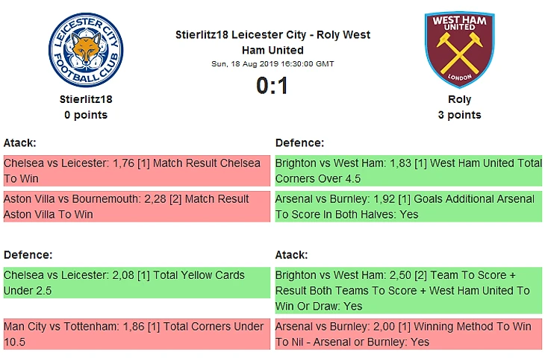This screenshot has width=545, height=358.
Task: Click the Total Yellow Cards Under 2.5 bet
Action: 136,283
